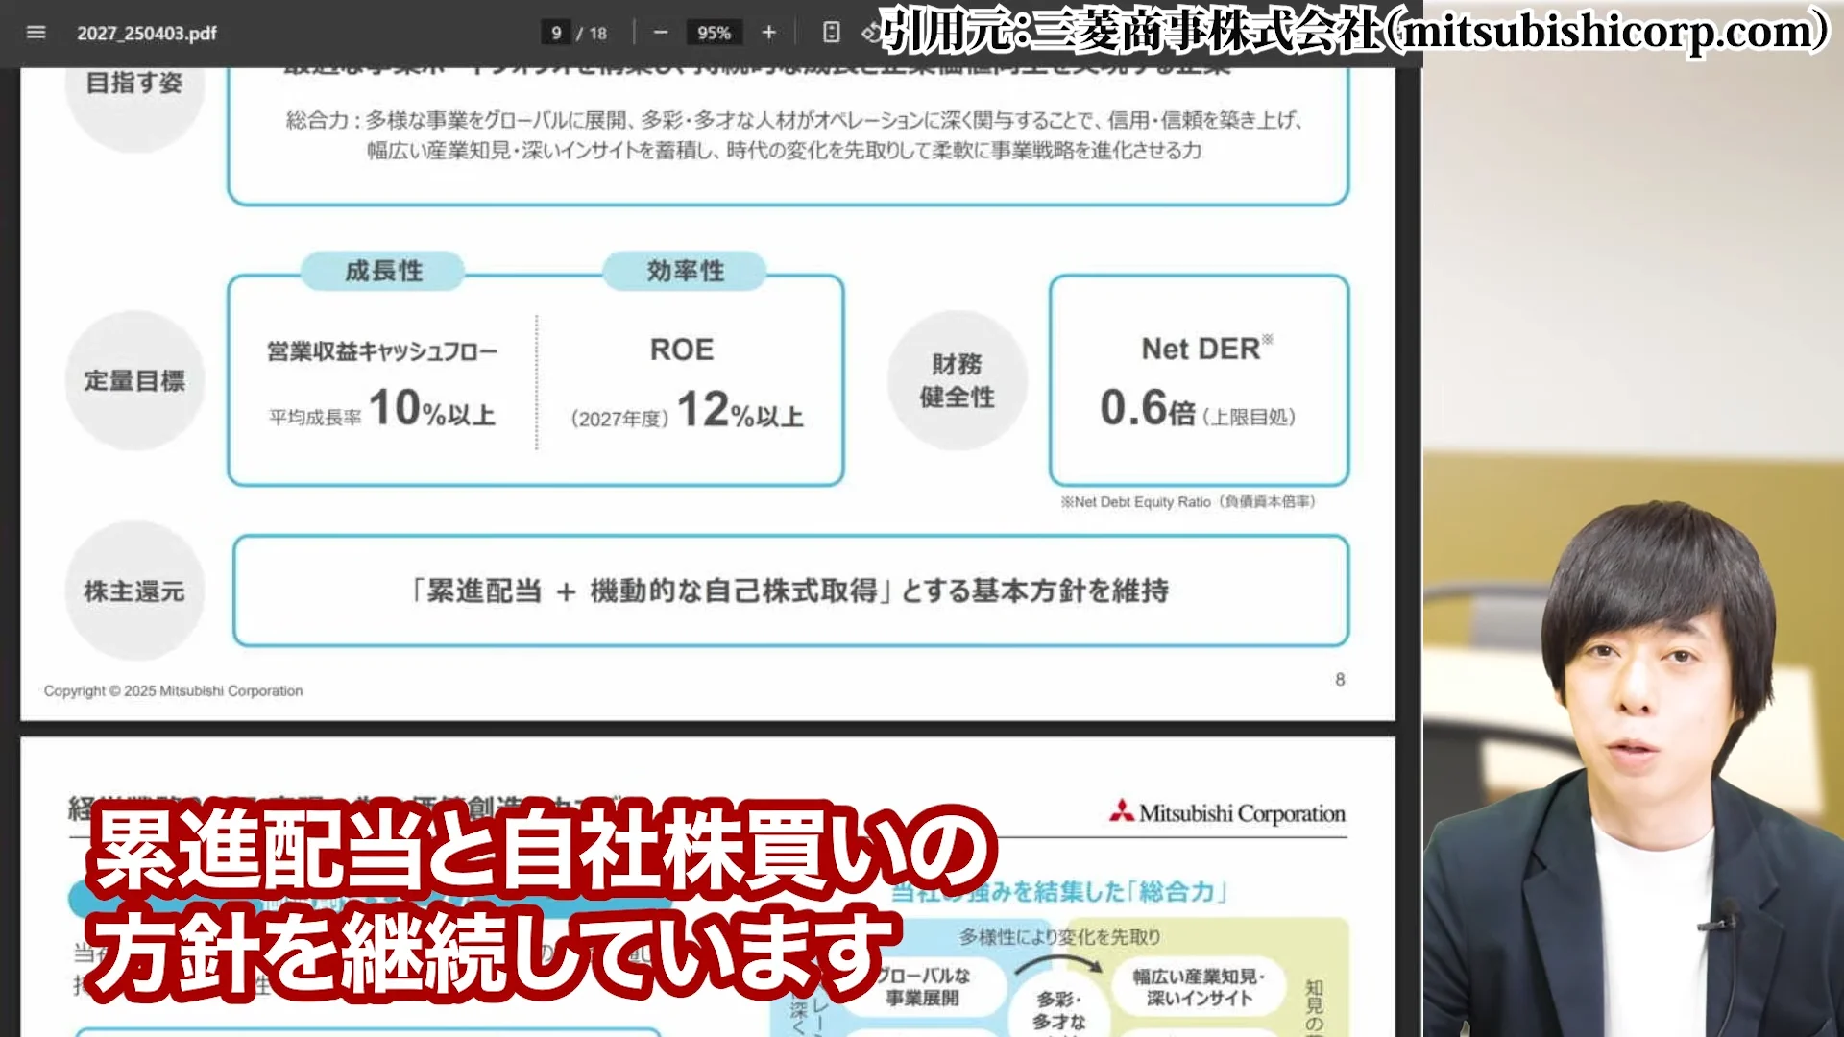Click the (2027年度) 12%以上 value
Image resolution: width=1844 pixels, height=1037 pixels.
[688, 411]
